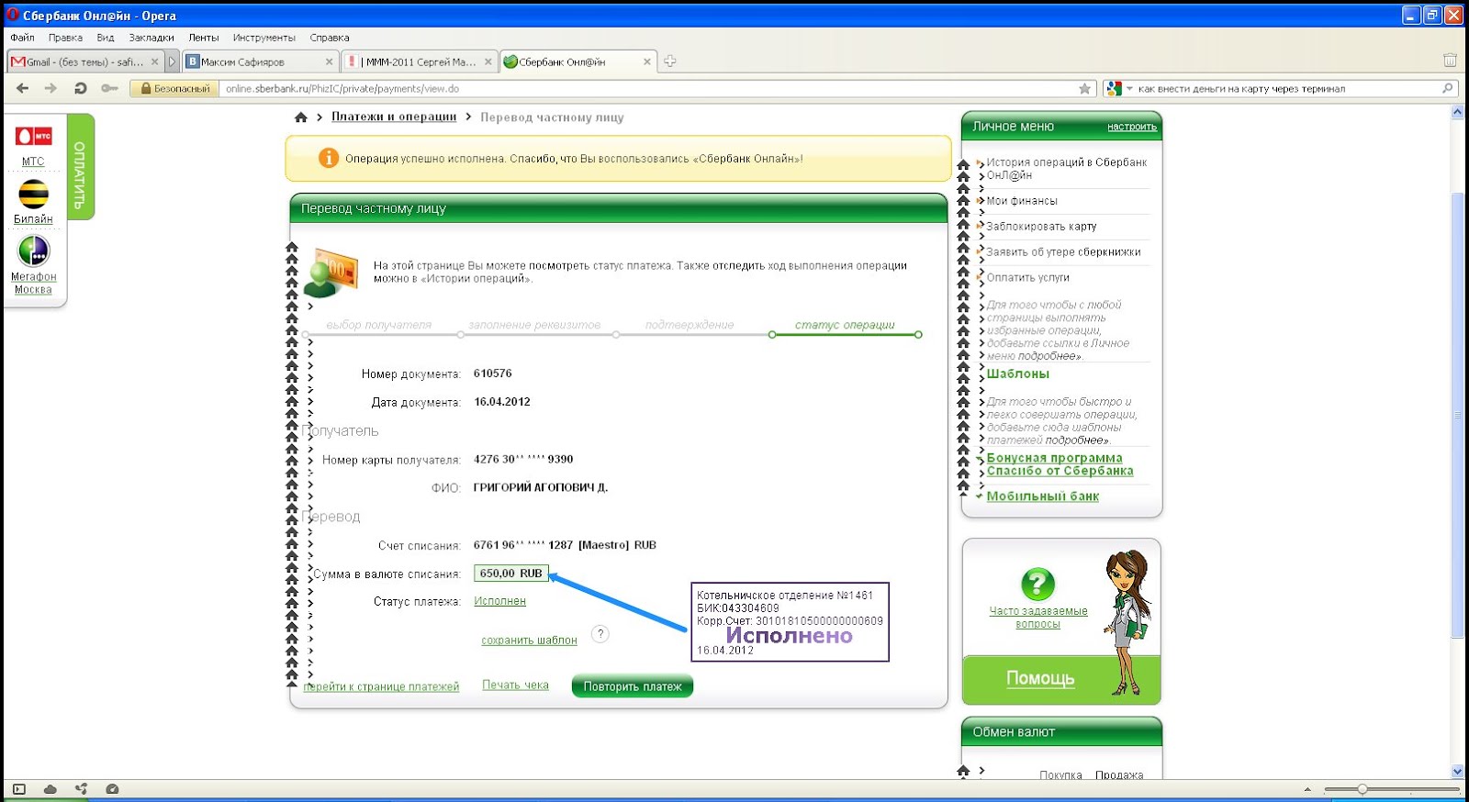This screenshot has height=802, width=1469.
Task: Open the zoom level arrow in status bar
Action: pyautogui.click(x=1307, y=789)
